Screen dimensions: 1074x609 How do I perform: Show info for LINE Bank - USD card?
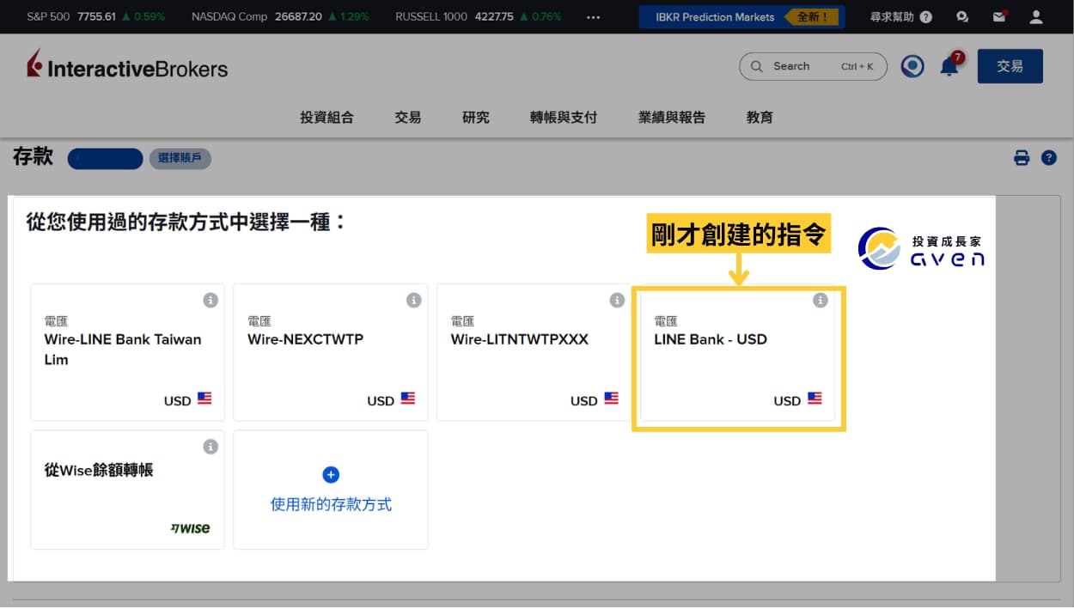[x=821, y=300]
